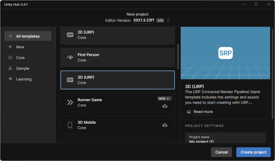Click the 3D (URP) title in details panel
This screenshot has width=275, height=161.
pos(194,86)
